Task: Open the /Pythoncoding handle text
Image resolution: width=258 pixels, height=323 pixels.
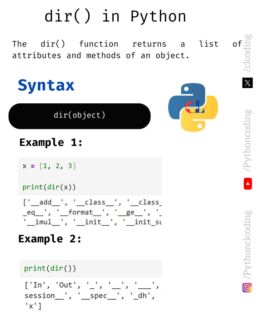Action: pyautogui.click(x=248, y=140)
